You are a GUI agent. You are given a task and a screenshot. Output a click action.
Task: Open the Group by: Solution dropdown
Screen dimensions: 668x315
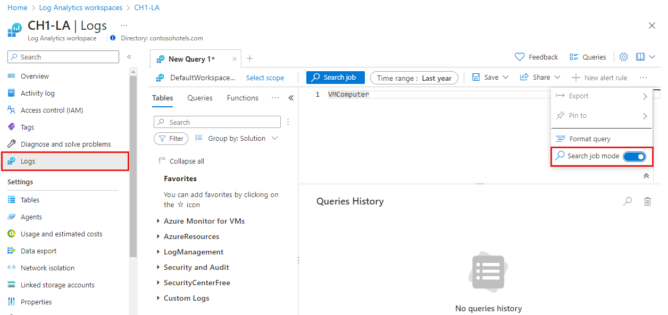(237, 139)
